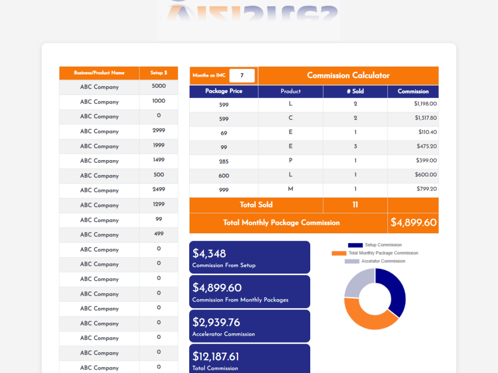Click product cell P
The height and width of the screenshot is (373, 498).
click(291, 161)
